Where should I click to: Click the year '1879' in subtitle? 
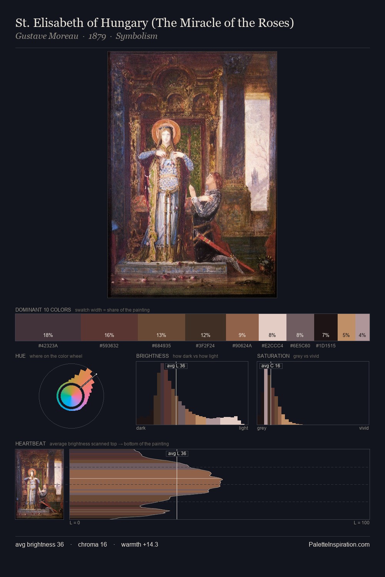(97, 36)
